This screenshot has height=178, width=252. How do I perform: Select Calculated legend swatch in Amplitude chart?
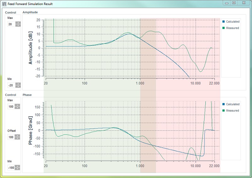(x=223, y=21)
